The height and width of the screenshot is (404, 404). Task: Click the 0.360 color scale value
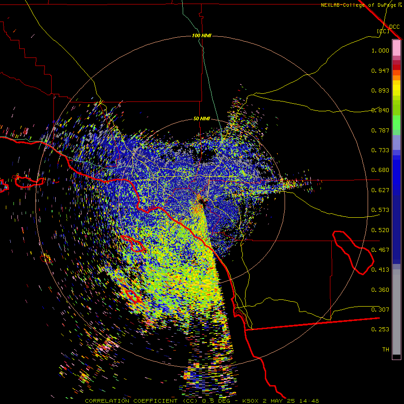tap(380, 290)
